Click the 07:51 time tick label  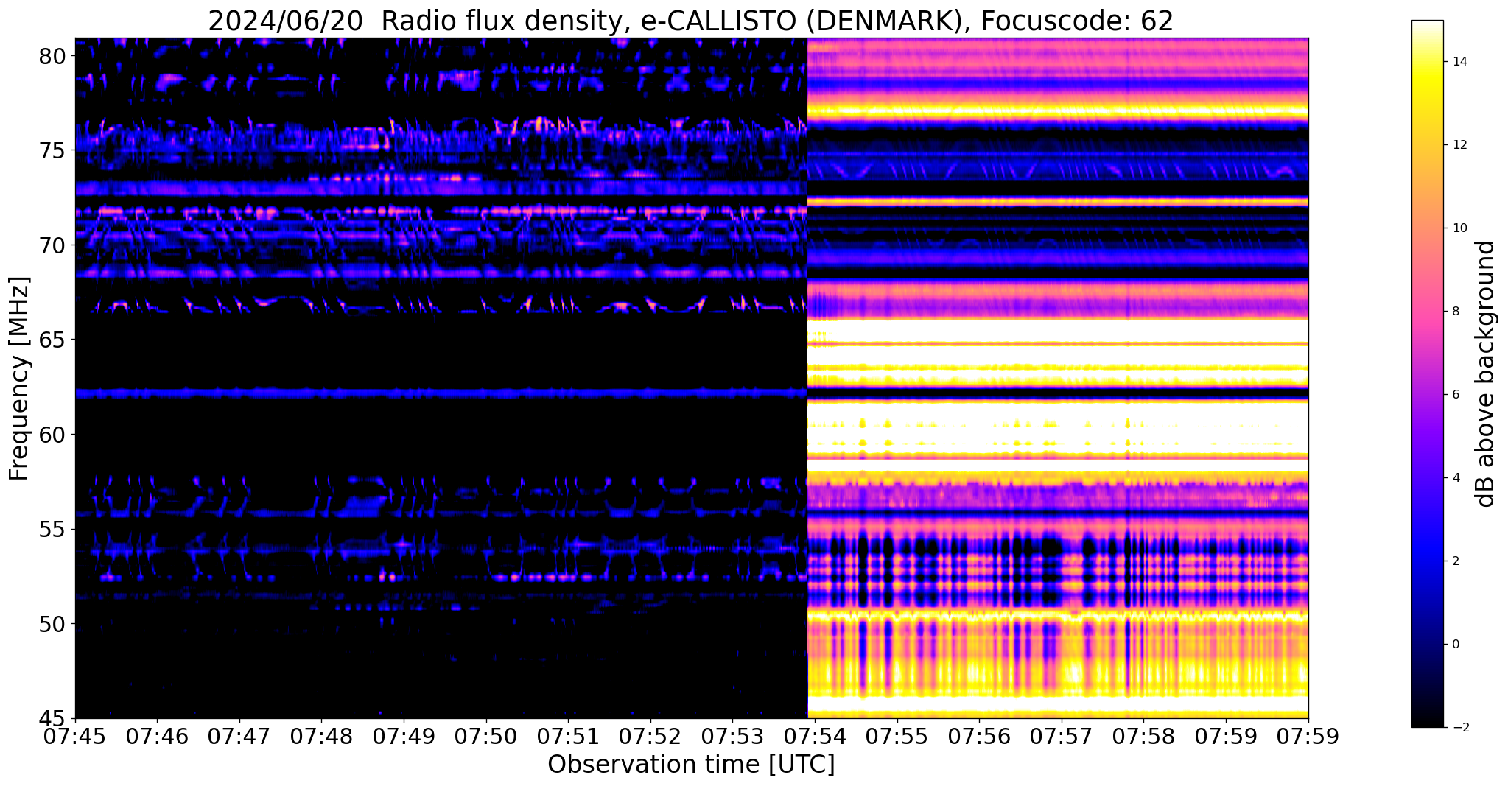pyautogui.click(x=568, y=738)
